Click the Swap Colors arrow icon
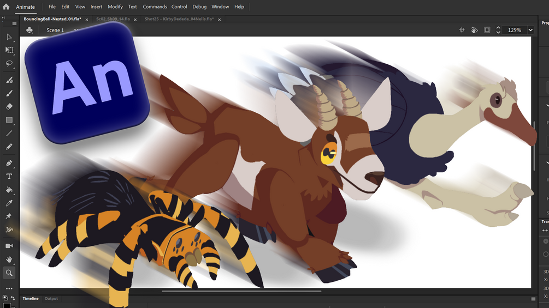The width and height of the screenshot is (549, 308). (x=13, y=298)
